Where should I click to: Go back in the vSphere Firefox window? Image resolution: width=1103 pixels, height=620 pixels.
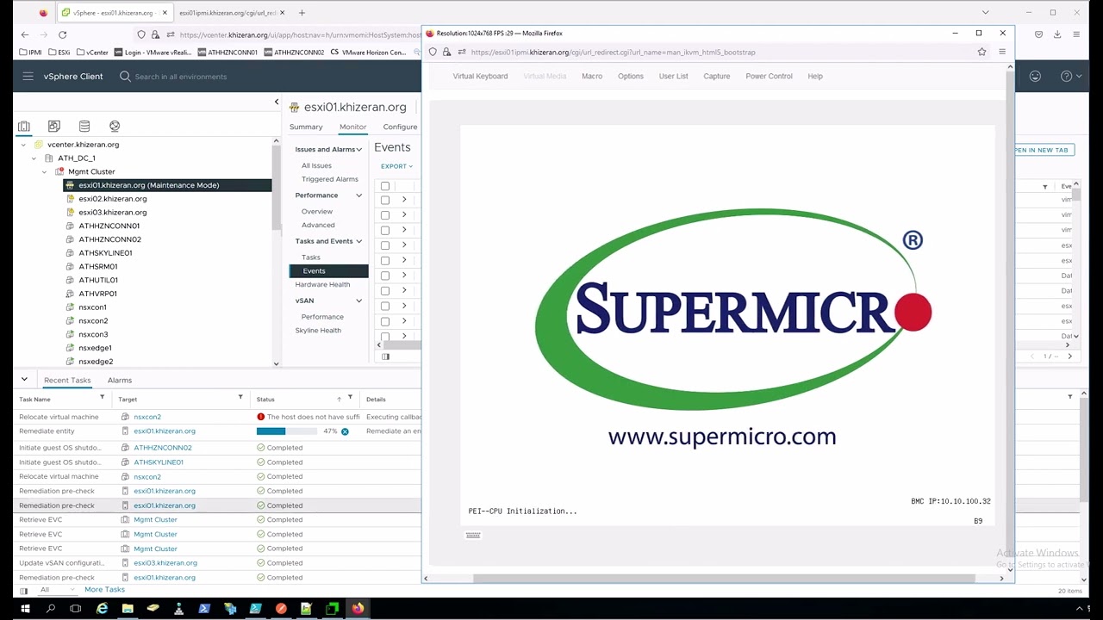point(25,34)
